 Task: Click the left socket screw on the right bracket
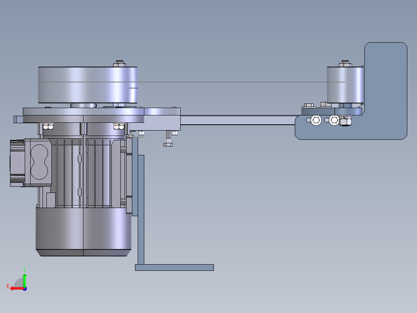(316, 120)
